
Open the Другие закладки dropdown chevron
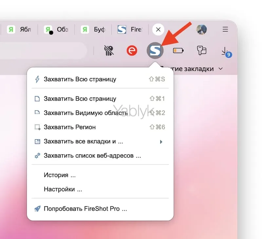pyautogui.click(x=220, y=69)
